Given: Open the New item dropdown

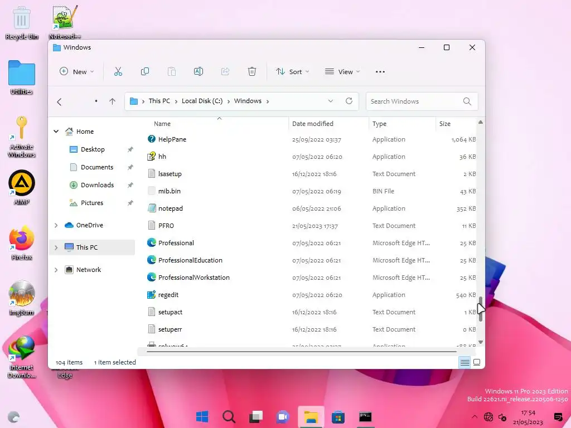Looking at the screenshot, I should point(76,72).
